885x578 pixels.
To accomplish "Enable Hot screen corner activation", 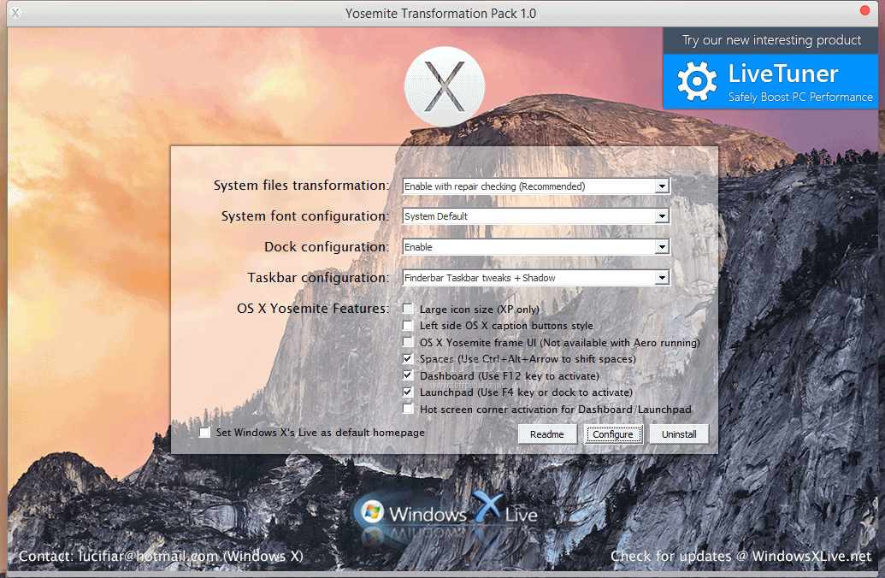I will point(408,409).
